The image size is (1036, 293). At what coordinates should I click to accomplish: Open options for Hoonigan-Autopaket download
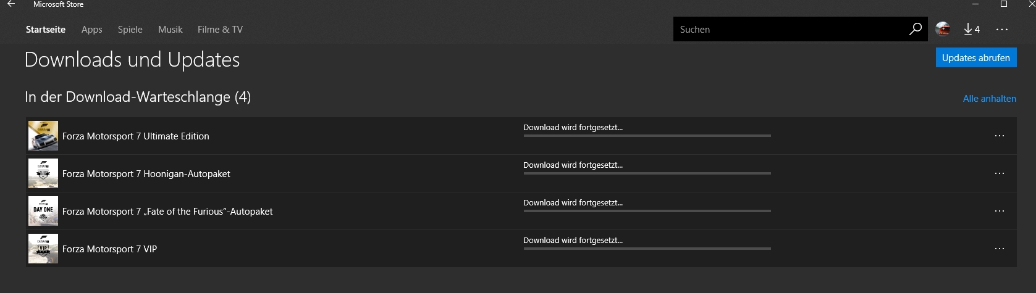[1000, 173]
